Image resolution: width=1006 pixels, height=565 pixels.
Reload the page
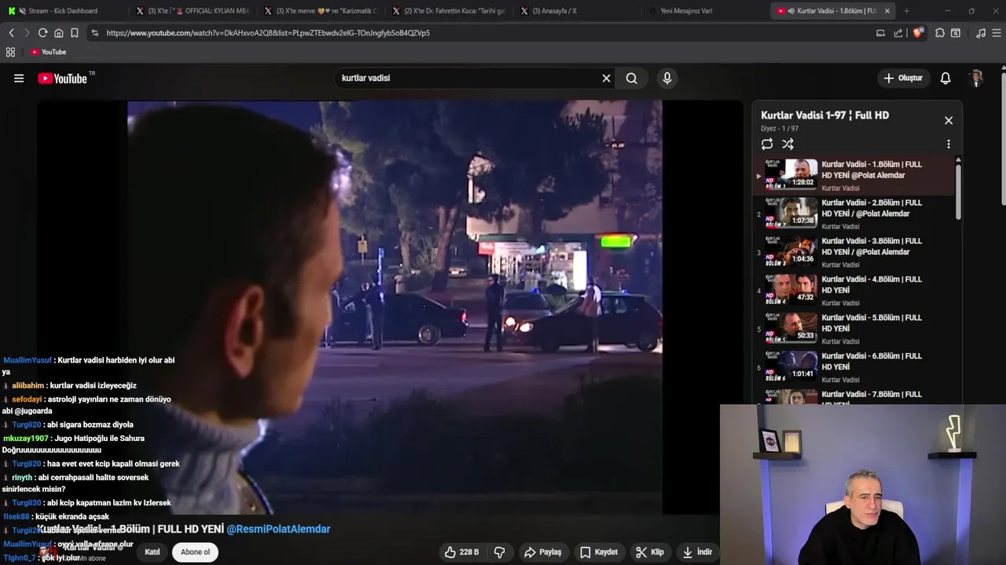(x=42, y=33)
